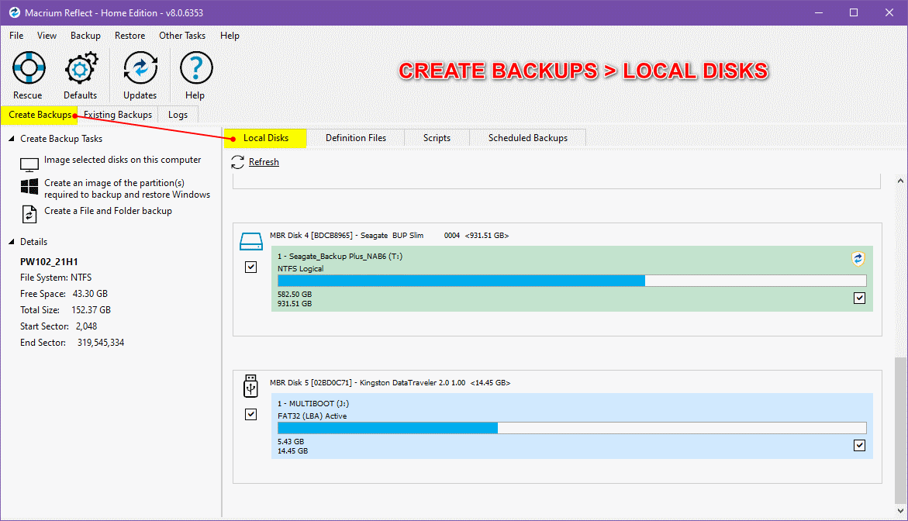Viewport: 908px width, 521px height.
Task: Click the hard drive icon for MBR Disk 4
Action: coord(251,241)
